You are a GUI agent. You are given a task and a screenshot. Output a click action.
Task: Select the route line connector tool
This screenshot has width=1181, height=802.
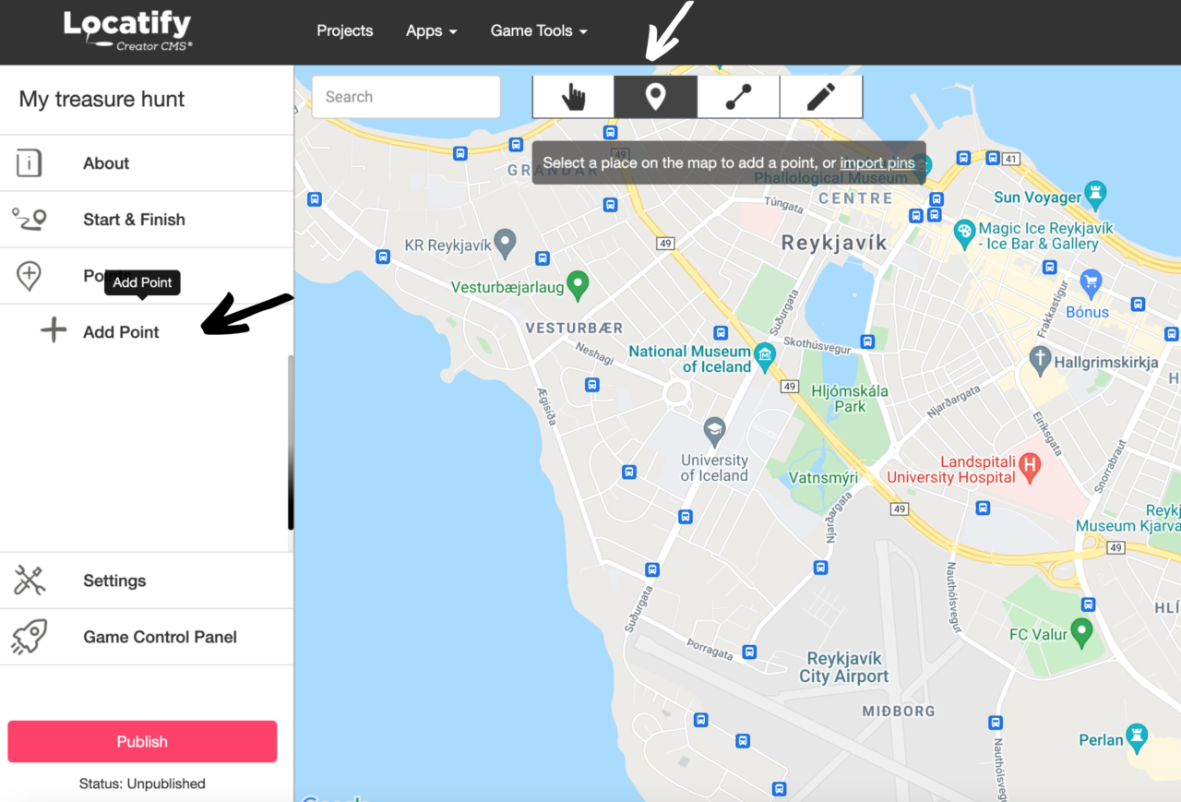coord(738,96)
